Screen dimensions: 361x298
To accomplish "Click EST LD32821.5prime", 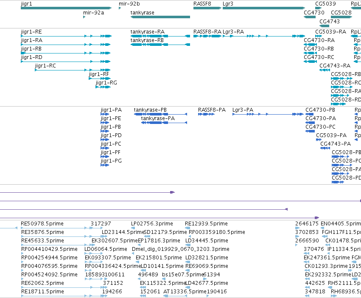I will 207,258.
